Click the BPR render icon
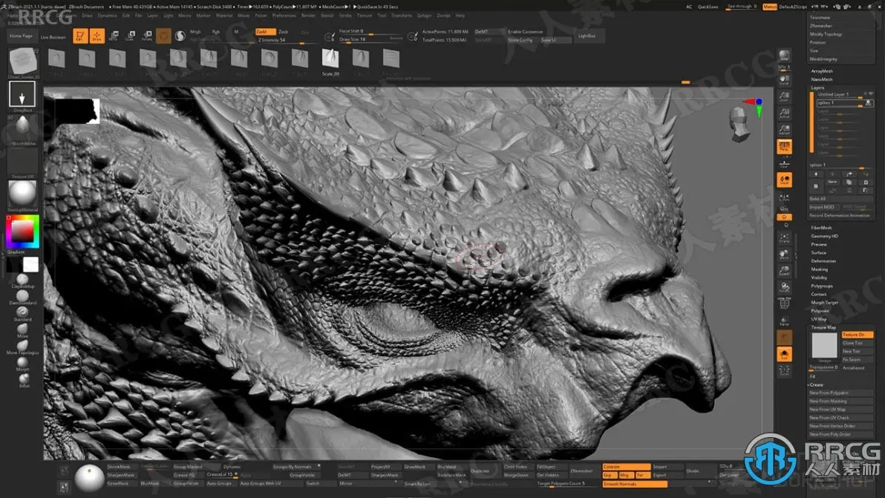This screenshot has height=498, width=885. [x=784, y=56]
